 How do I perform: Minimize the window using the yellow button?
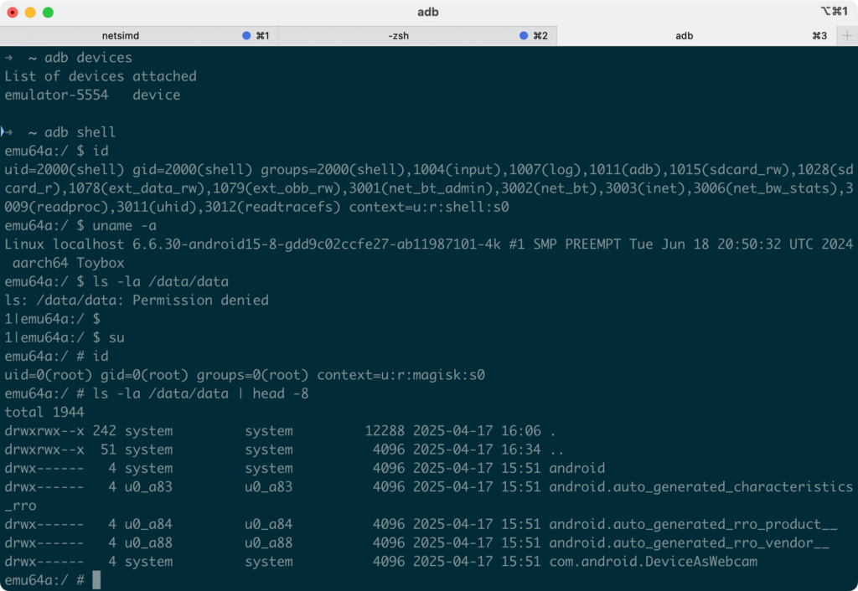click(x=30, y=13)
